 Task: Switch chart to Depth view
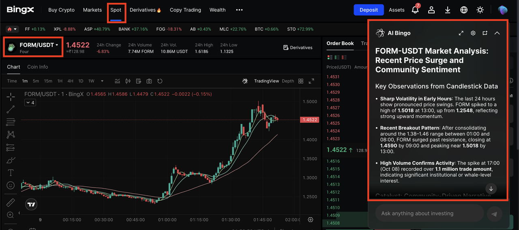click(x=288, y=81)
